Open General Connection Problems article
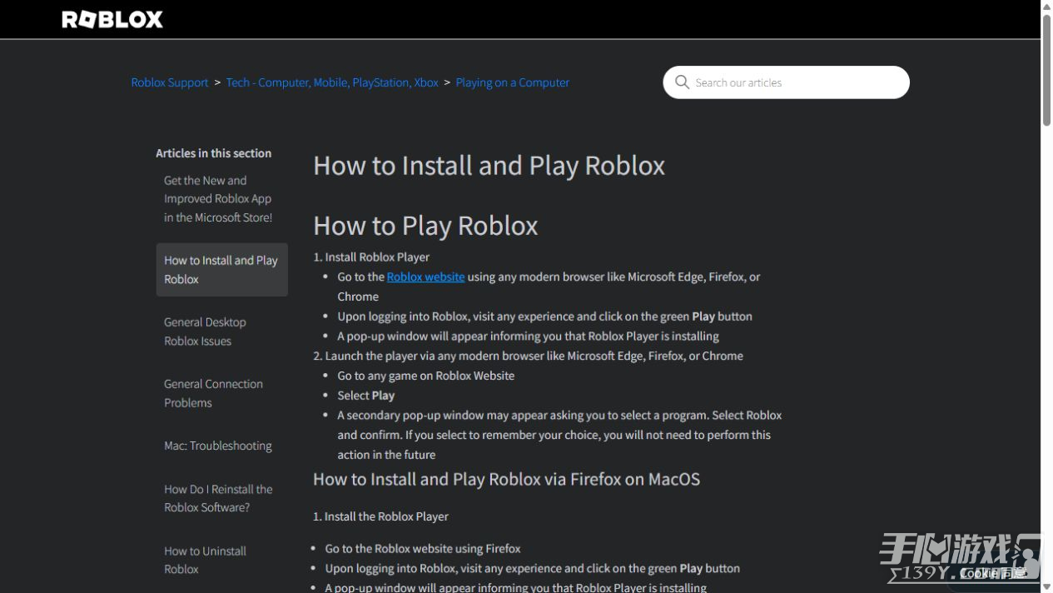 click(x=213, y=393)
